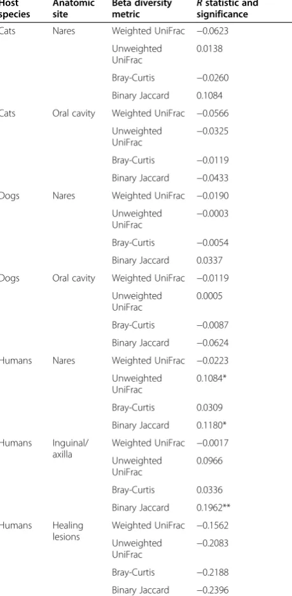Click the 'Beta diversity metric' column header
This screenshot has height=596, width=292.
point(142,9)
